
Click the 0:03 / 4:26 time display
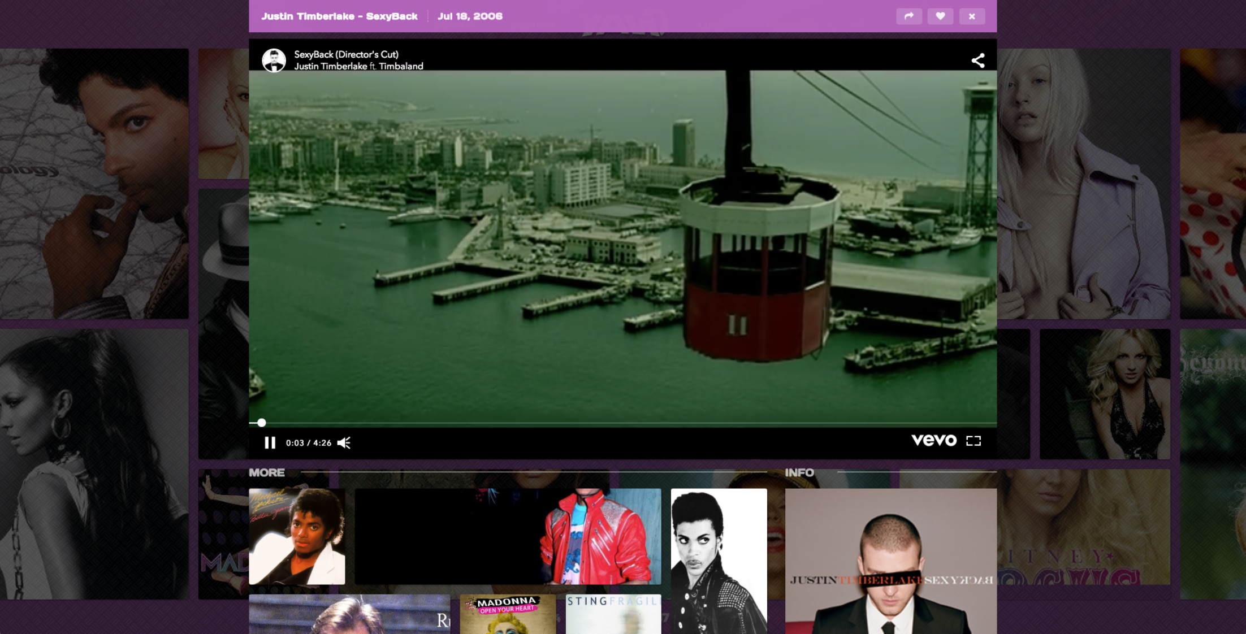click(309, 443)
